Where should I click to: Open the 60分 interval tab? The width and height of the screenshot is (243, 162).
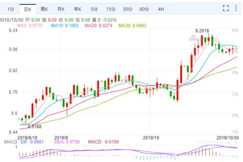[144, 9]
